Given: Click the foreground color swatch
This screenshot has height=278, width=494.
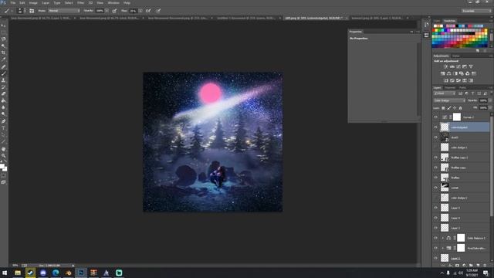Looking at the screenshot, I should (x=2, y=166).
